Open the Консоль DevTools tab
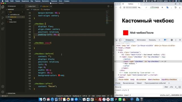This screenshot has height=102, width=182. [x=152, y=40]
